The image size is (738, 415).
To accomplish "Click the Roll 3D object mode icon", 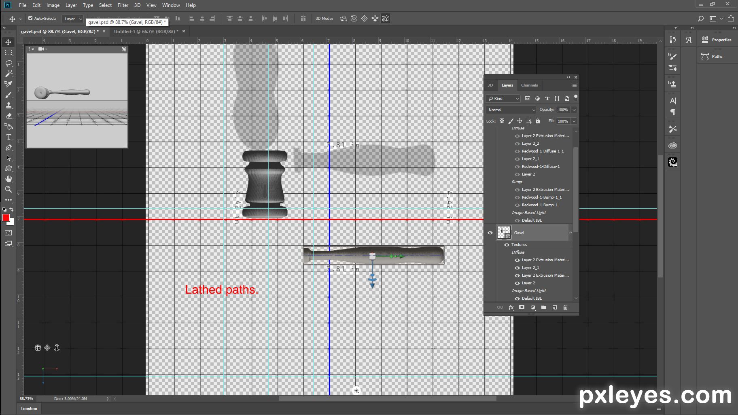I will click(354, 19).
